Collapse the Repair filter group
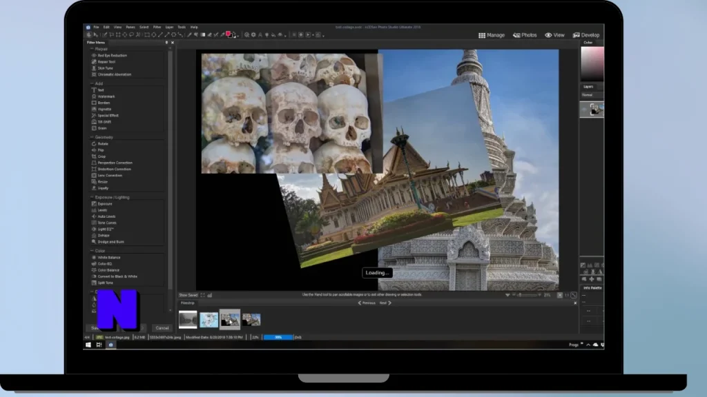The width and height of the screenshot is (707, 397). [x=92, y=49]
